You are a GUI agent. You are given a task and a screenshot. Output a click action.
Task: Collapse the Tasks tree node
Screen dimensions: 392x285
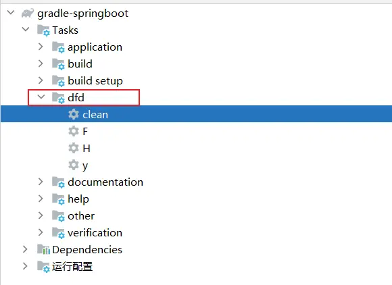[26, 29]
